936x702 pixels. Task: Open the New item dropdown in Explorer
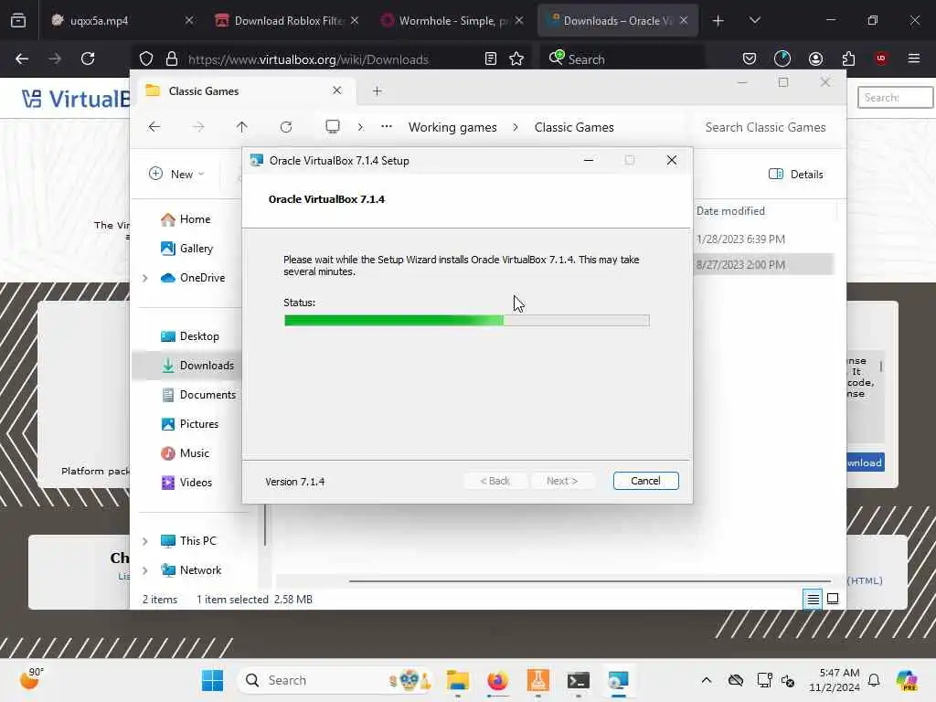(x=176, y=174)
